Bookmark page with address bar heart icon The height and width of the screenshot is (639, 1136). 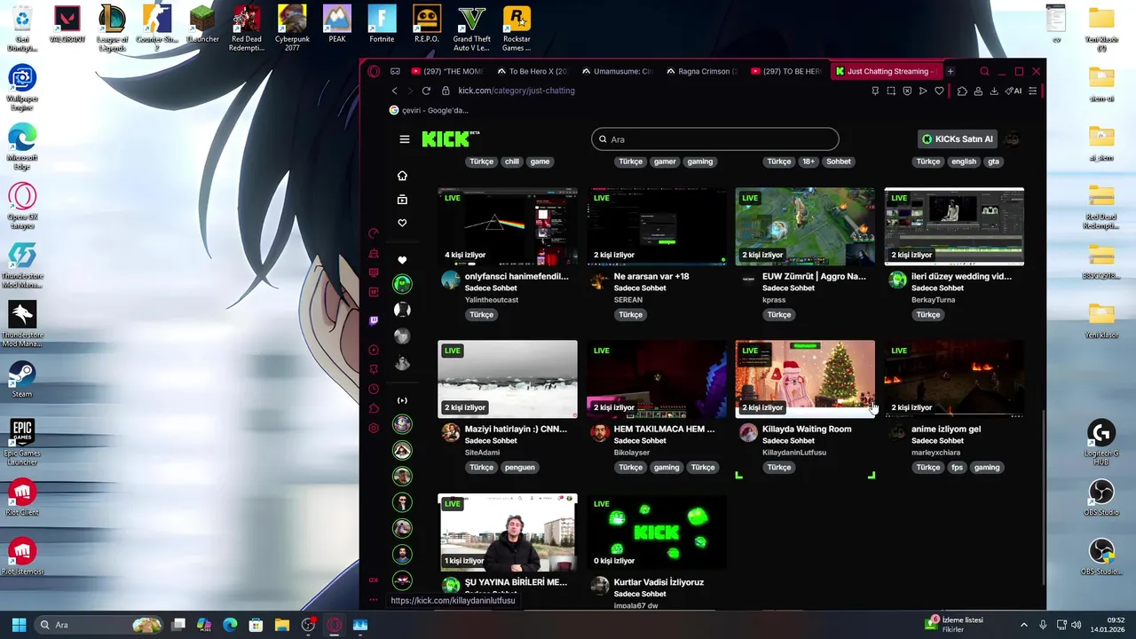click(939, 91)
